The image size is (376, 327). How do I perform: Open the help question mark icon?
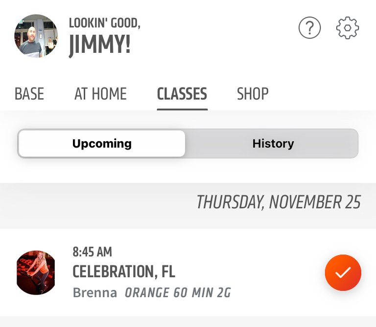pyautogui.click(x=309, y=27)
